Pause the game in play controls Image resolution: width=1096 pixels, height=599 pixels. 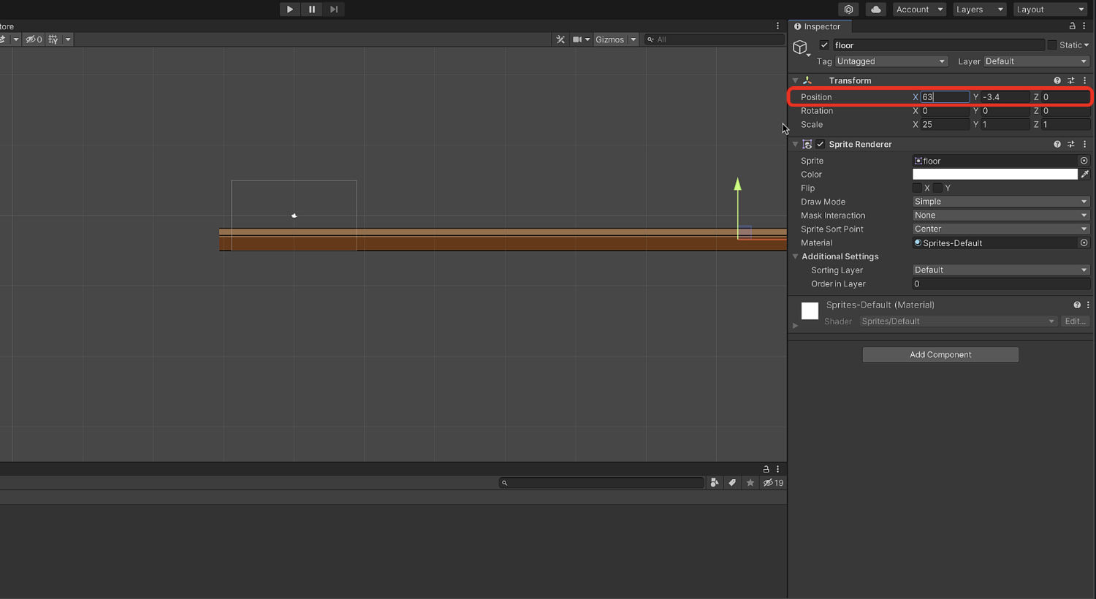312,9
